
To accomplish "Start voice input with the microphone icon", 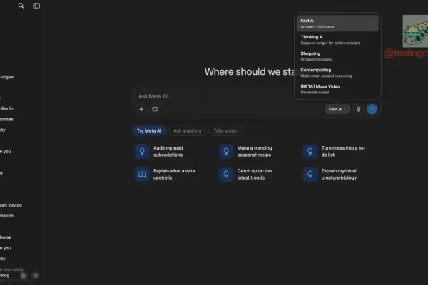I will [x=358, y=109].
